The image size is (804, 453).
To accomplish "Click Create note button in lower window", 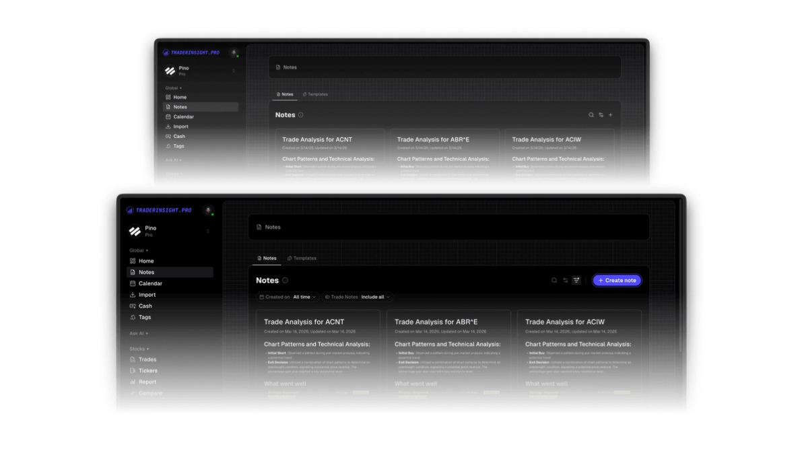I will 616,280.
